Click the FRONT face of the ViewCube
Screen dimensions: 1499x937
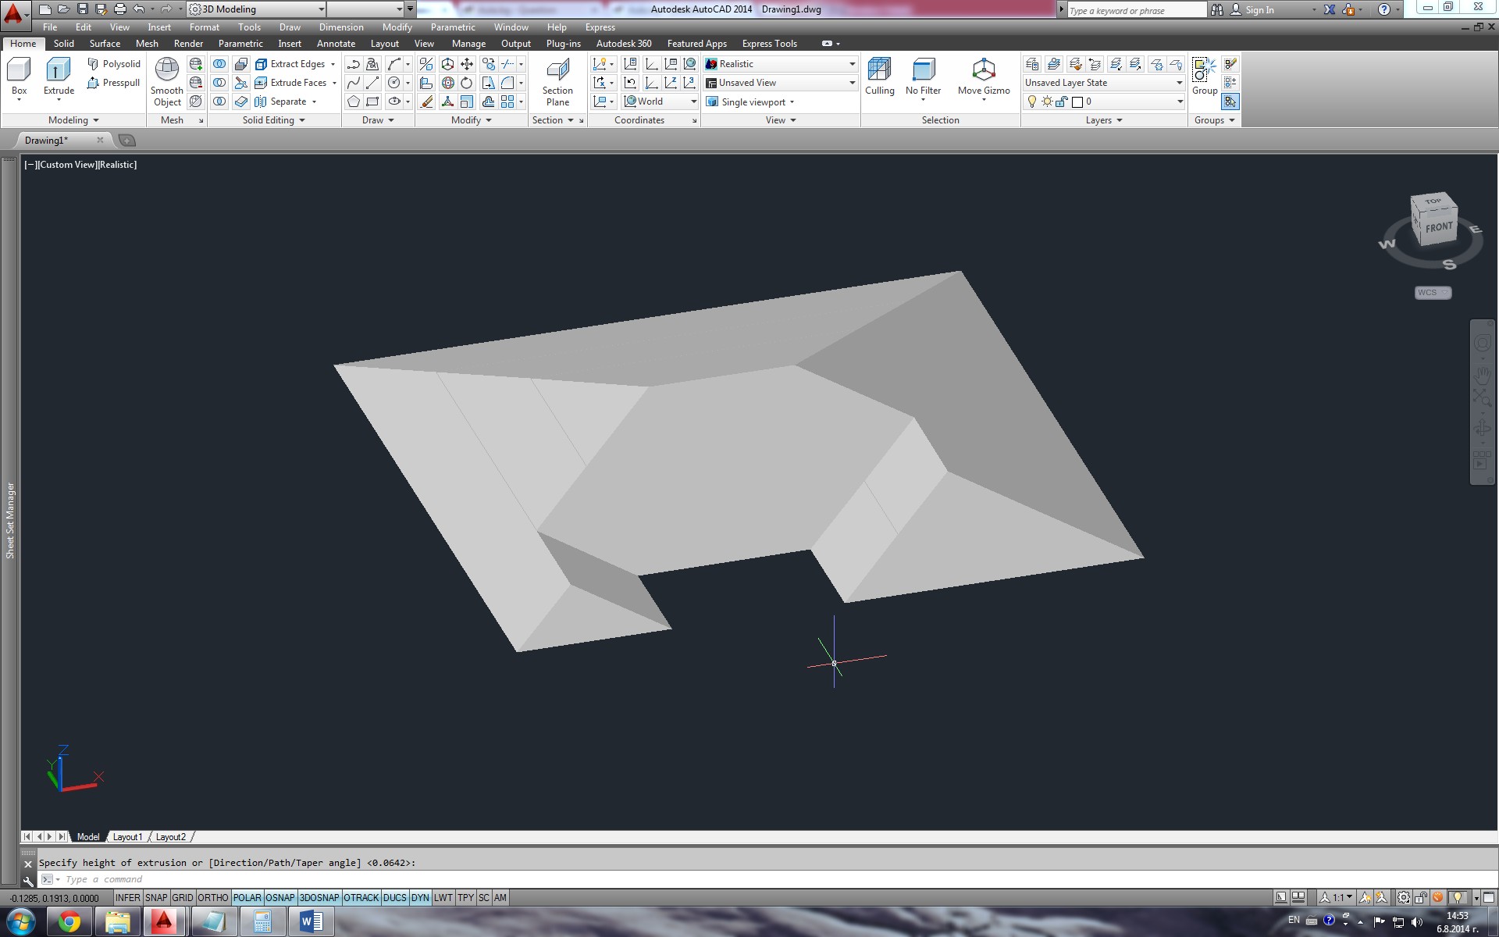pyautogui.click(x=1439, y=228)
